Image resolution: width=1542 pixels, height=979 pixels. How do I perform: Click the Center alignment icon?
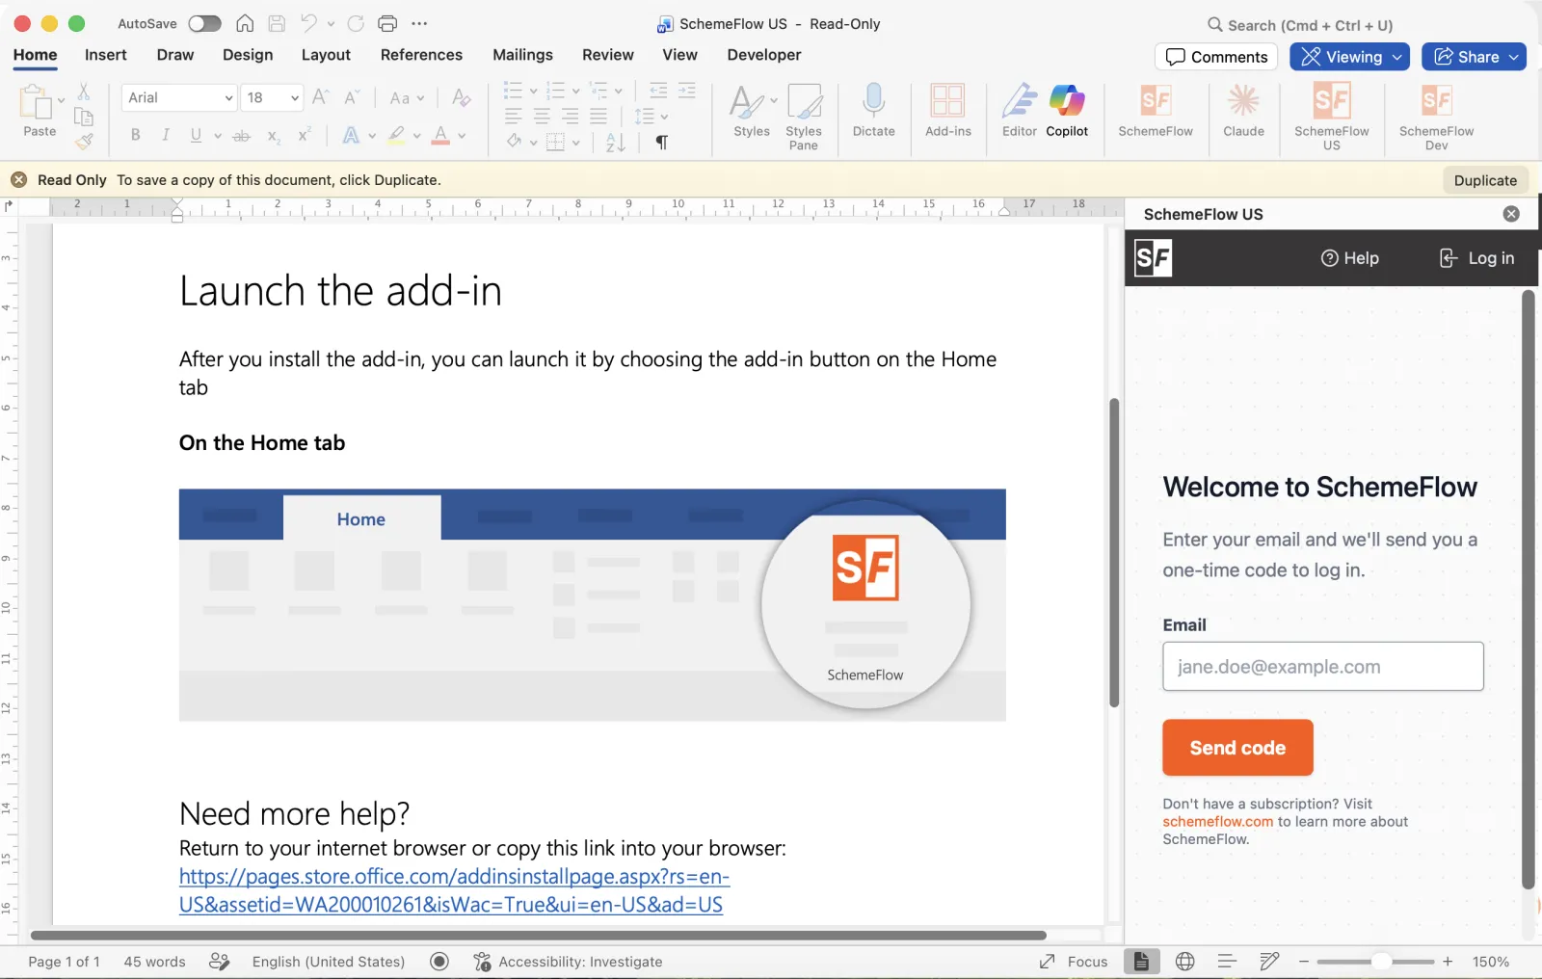pyautogui.click(x=542, y=117)
